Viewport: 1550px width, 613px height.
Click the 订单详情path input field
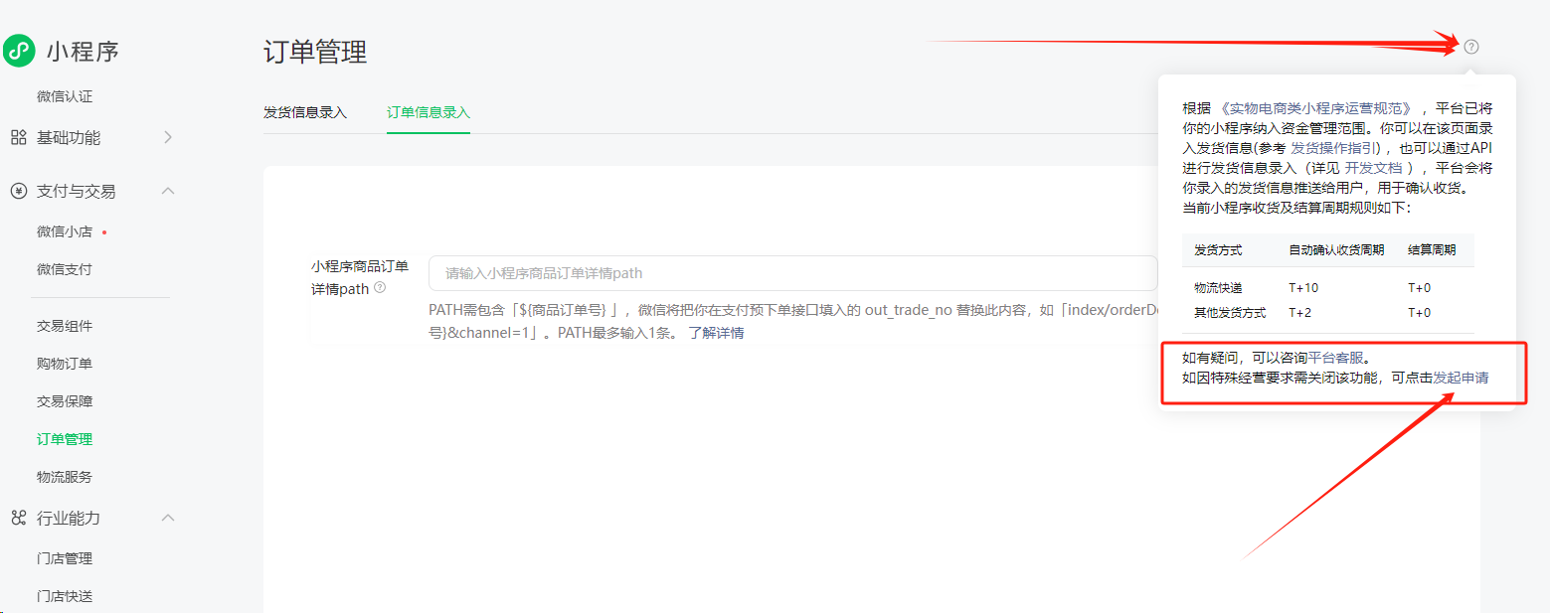[793, 273]
